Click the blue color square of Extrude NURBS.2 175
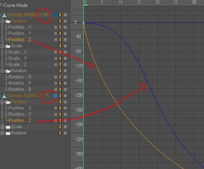Viewport: 204px width, 169px height. [56, 96]
